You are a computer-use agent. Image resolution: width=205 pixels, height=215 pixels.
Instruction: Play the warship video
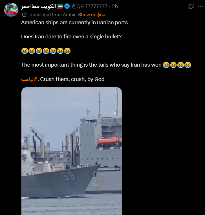[x=72, y=151]
